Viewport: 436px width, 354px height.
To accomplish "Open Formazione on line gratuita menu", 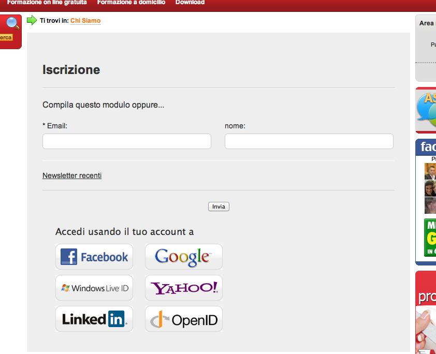I will tap(47, 3).
